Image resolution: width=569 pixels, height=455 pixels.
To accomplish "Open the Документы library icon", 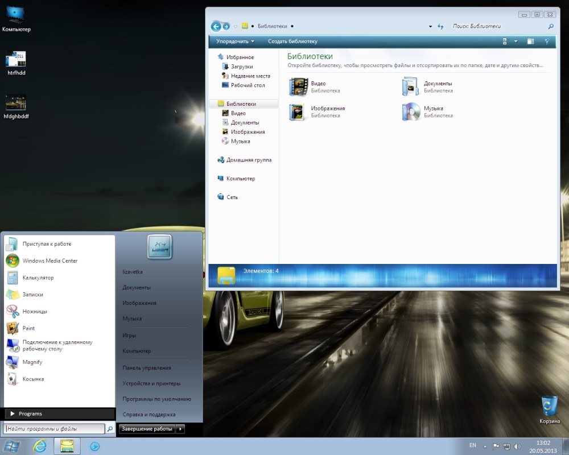I will pyautogui.click(x=411, y=87).
